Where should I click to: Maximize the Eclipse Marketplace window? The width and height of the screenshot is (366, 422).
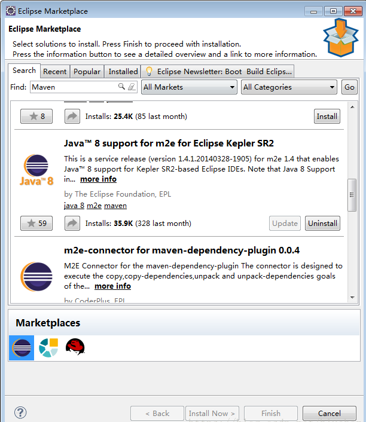(x=333, y=11)
